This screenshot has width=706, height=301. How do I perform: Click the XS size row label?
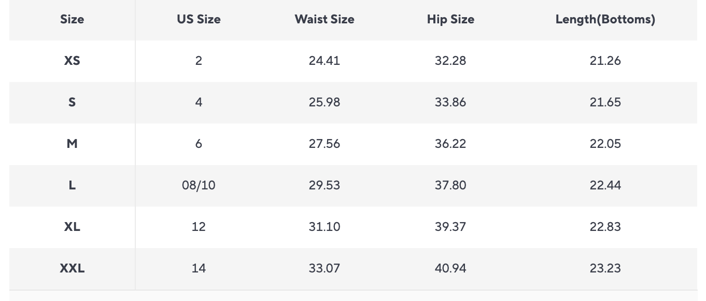(x=72, y=61)
